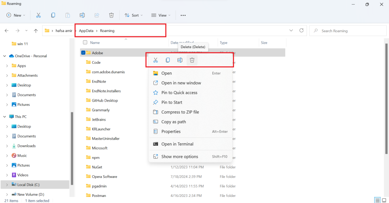Click the hafsa amir breadcrumb segment
The image size is (389, 203).
tap(64, 31)
